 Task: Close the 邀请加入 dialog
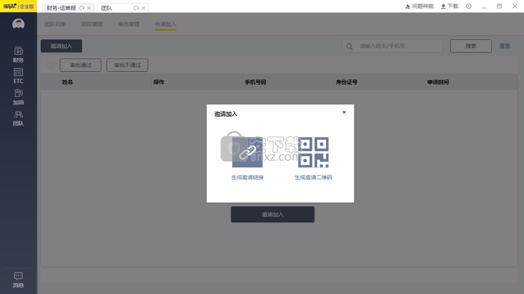pyautogui.click(x=344, y=112)
